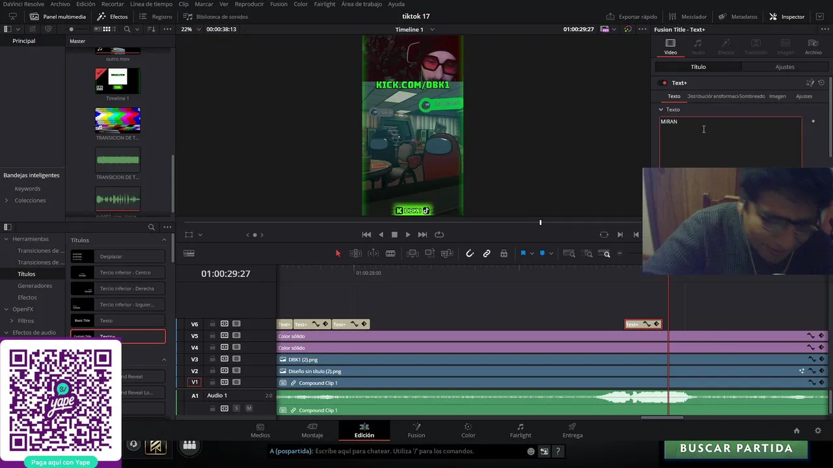Open the Fusion menu in menu bar
The height and width of the screenshot is (468, 833).
[279, 4]
